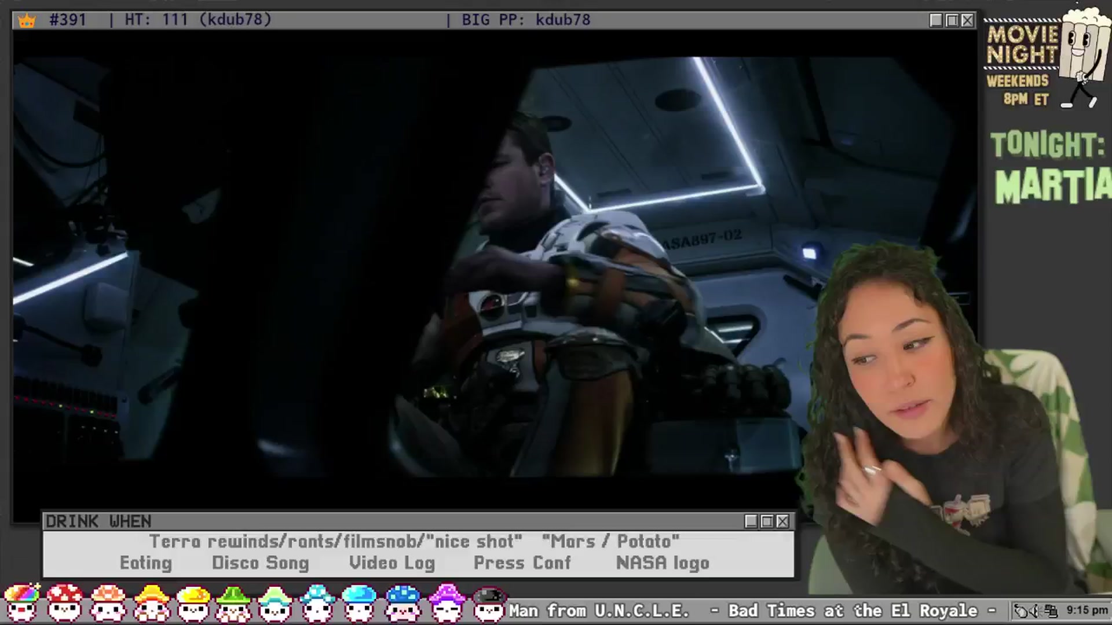The width and height of the screenshot is (1112, 625).
Task: Click the 'MOVIE NIGHT' heading text
Action: click(x=1022, y=45)
